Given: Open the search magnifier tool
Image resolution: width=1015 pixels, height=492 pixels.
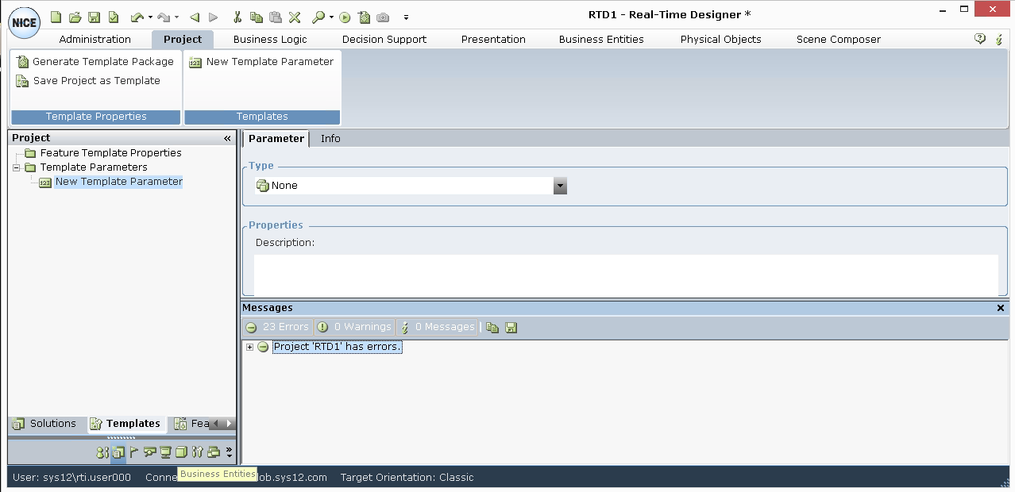Looking at the screenshot, I should (x=318, y=17).
